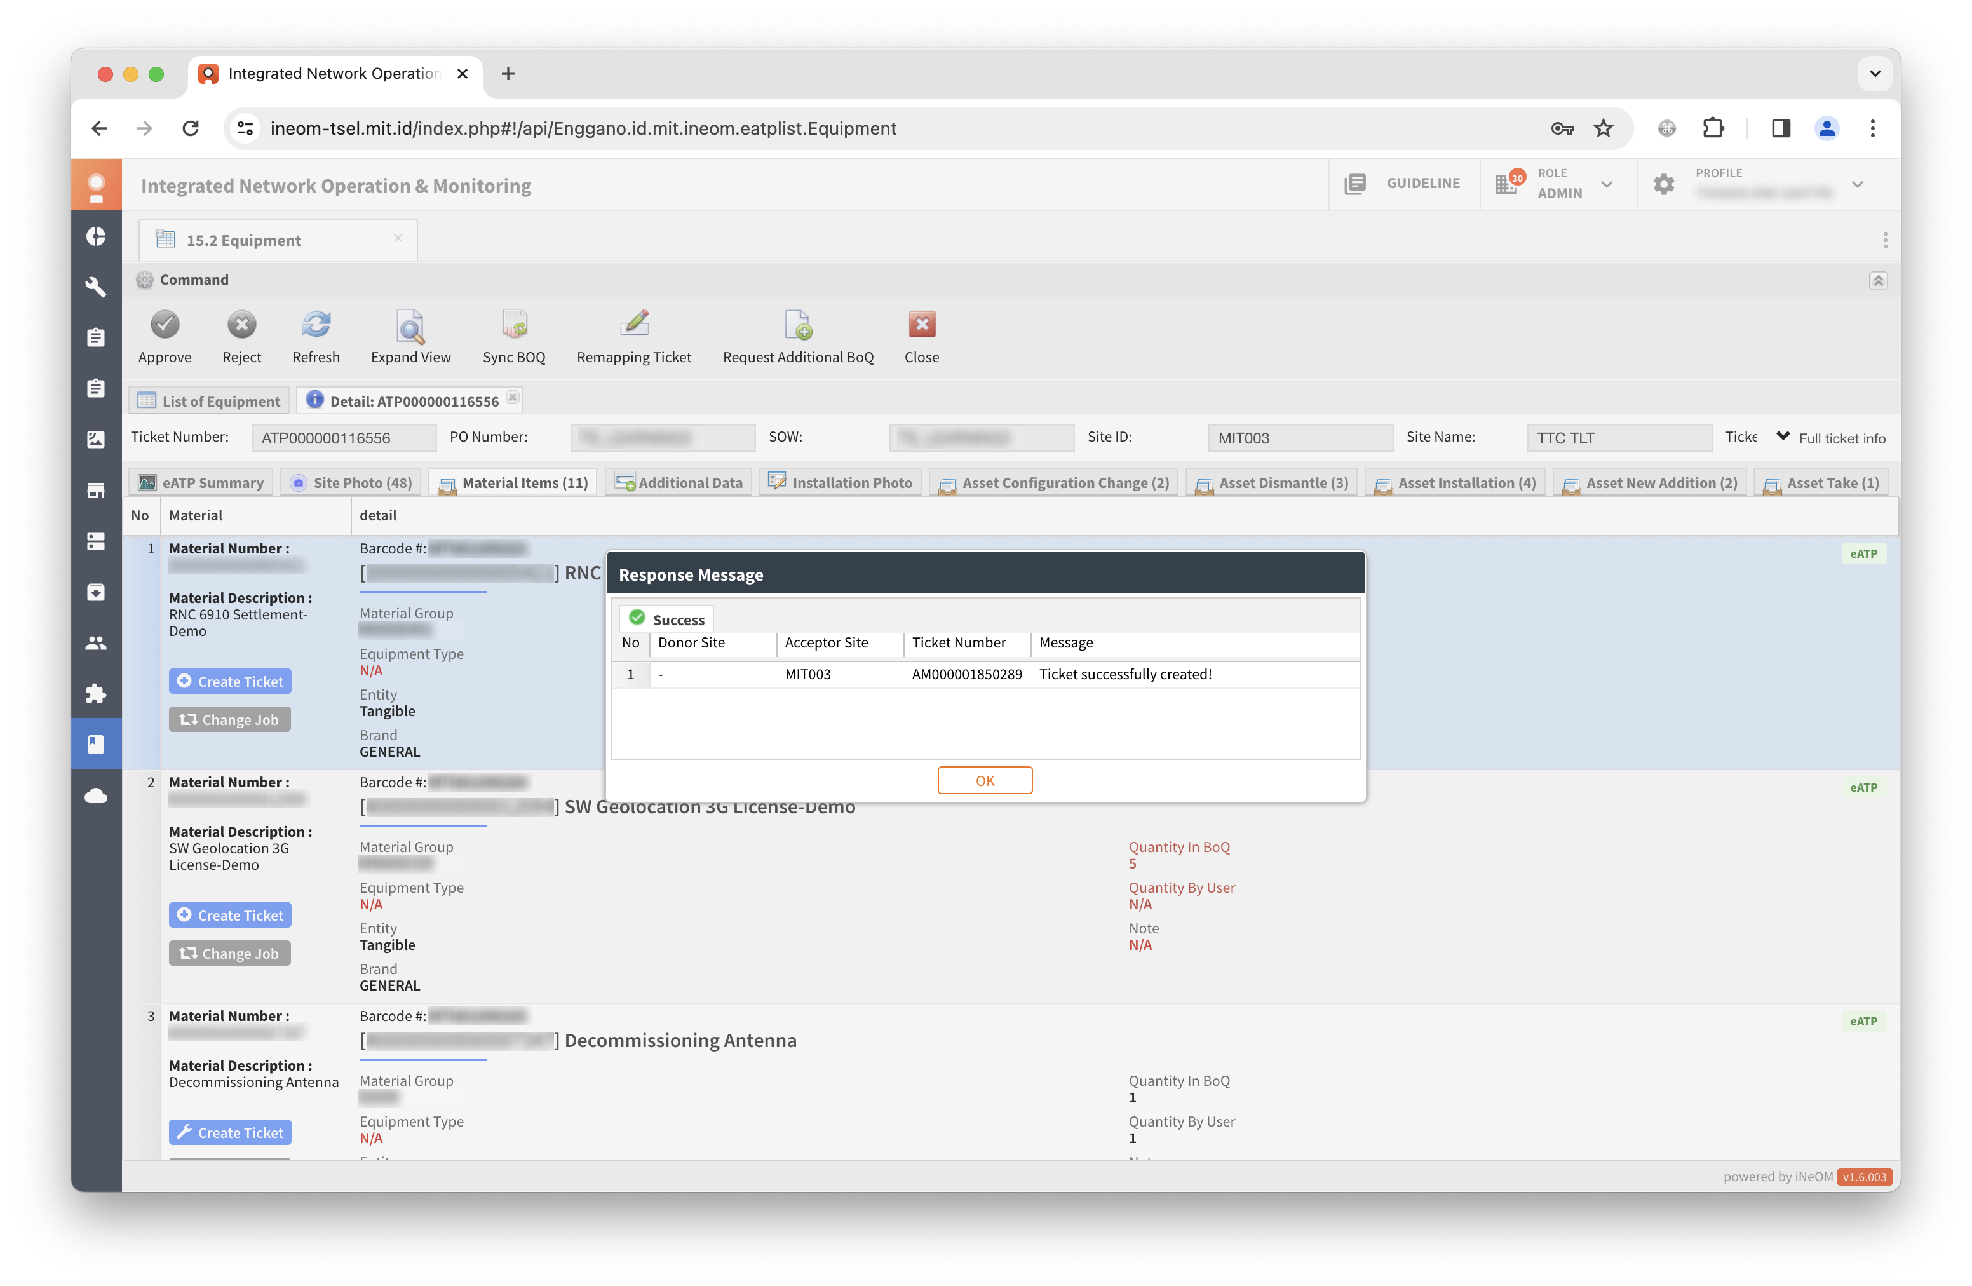Image resolution: width=1972 pixels, height=1286 pixels.
Task: Click the Material column header
Action: (255, 515)
